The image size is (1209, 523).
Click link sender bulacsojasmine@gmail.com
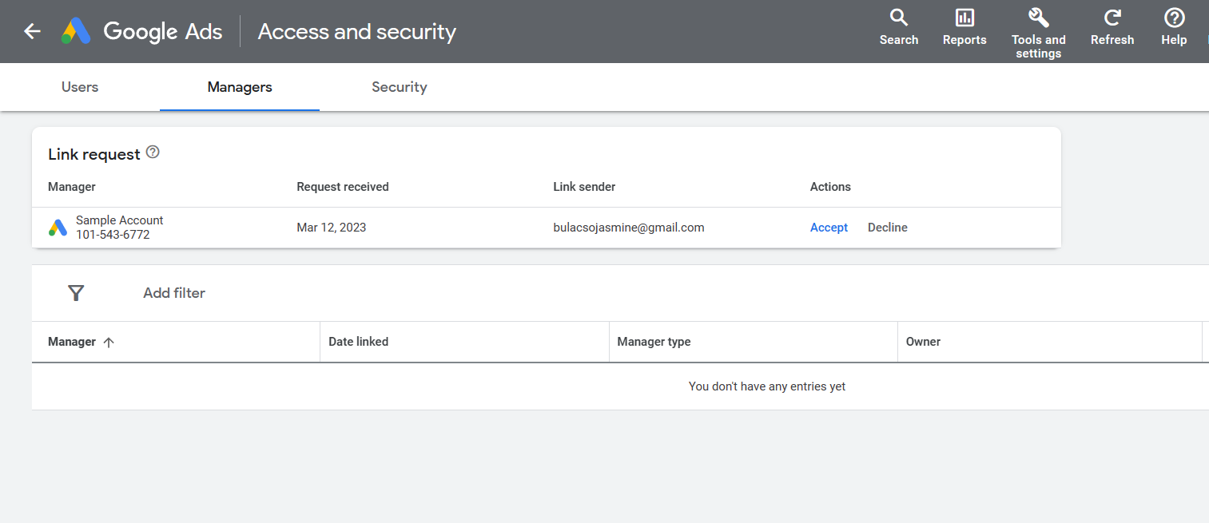pos(629,228)
